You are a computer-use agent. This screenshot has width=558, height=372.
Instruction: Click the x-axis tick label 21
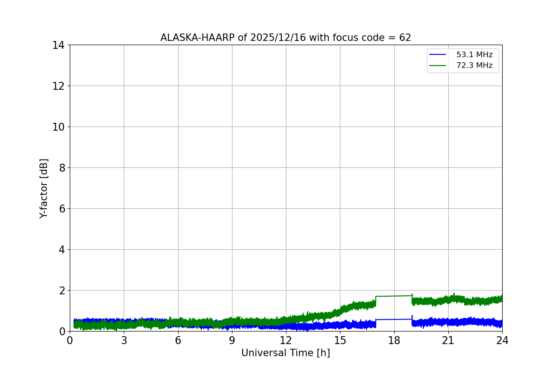click(x=448, y=340)
